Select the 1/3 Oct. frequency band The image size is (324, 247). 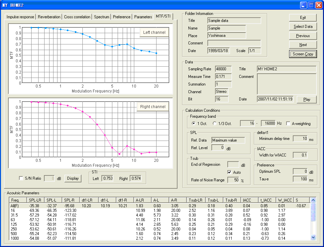214,123
